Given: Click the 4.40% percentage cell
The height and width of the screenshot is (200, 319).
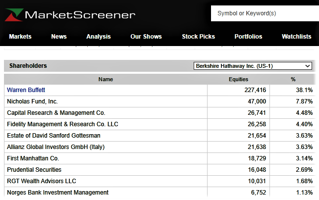Looking at the screenshot, I should (304, 124).
